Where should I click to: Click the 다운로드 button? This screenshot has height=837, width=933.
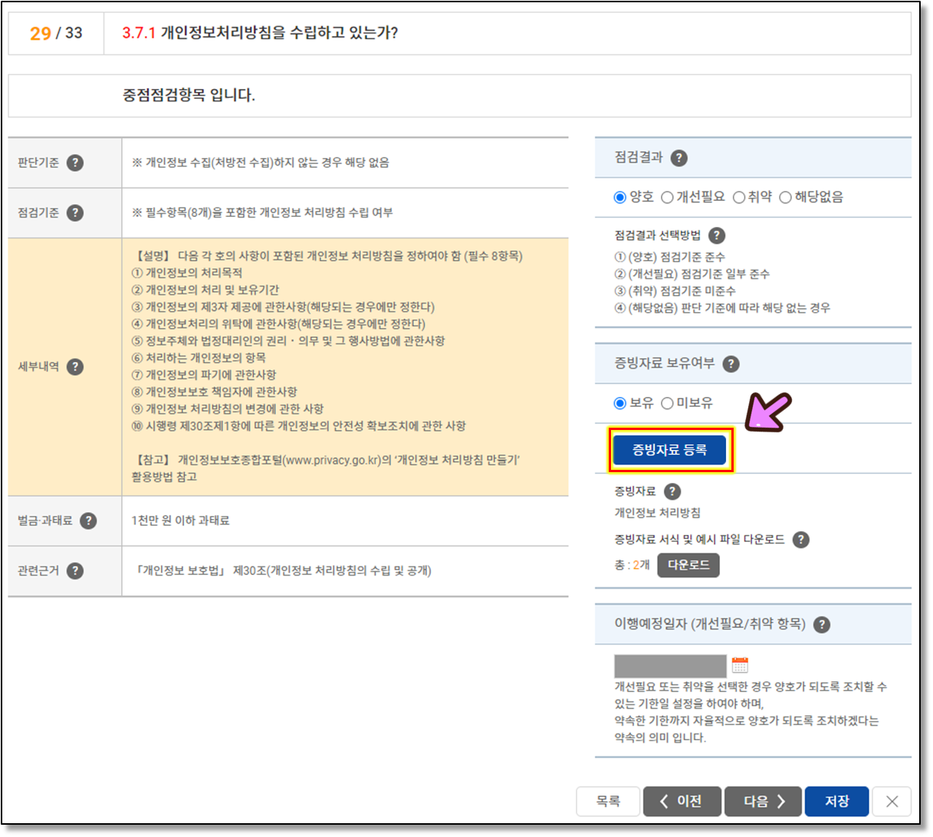[x=688, y=565]
